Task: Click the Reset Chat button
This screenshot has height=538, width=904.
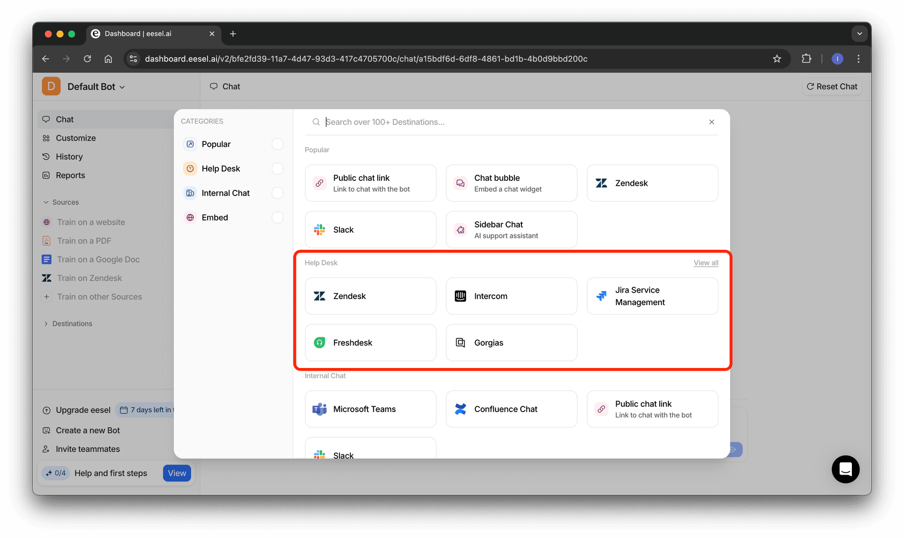Action: 831,87
